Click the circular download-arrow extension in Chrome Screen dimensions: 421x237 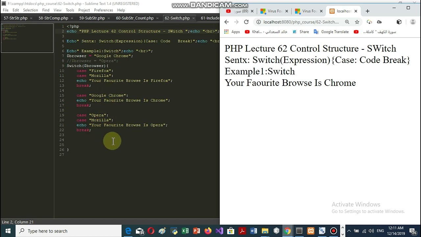click(x=369, y=22)
